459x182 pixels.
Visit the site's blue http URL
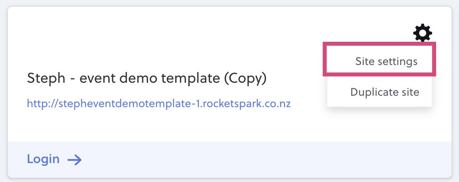(159, 104)
